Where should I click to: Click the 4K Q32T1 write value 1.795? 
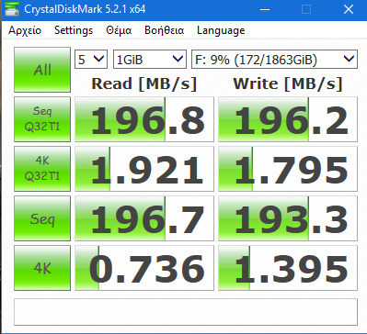(288, 169)
